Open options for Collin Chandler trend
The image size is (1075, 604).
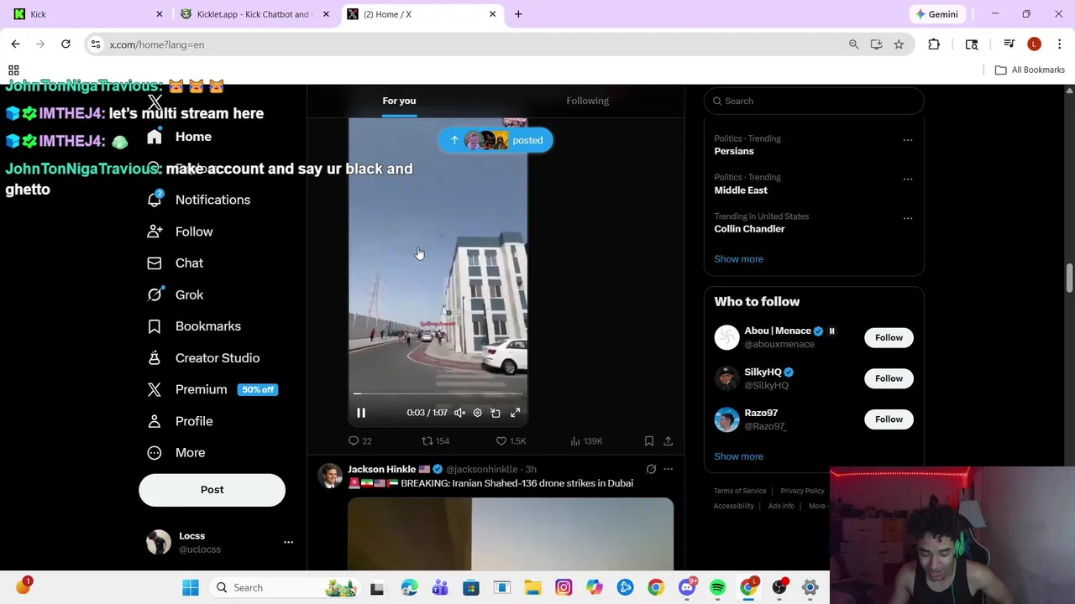908,218
